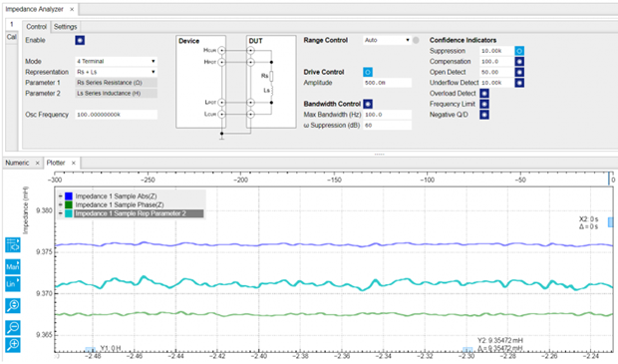Open the Representation dropdown showing Rs + Ls
This screenshot has height=364, width=618.
point(116,72)
